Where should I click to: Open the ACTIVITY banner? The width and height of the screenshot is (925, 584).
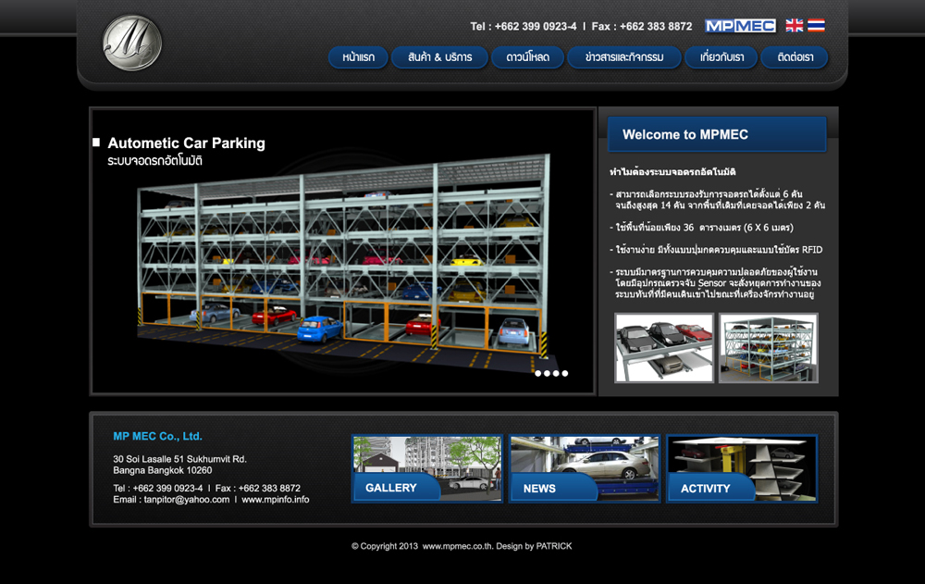click(x=742, y=469)
